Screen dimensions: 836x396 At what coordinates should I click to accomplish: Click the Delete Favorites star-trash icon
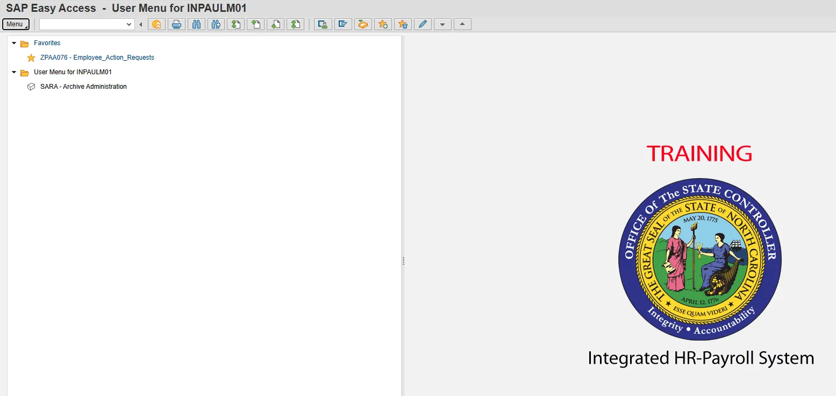(x=403, y=24)
